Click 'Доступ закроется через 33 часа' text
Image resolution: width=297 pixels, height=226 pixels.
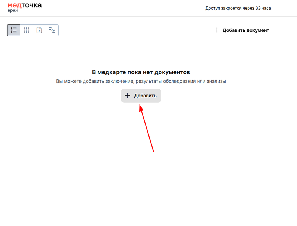point(238,8)
